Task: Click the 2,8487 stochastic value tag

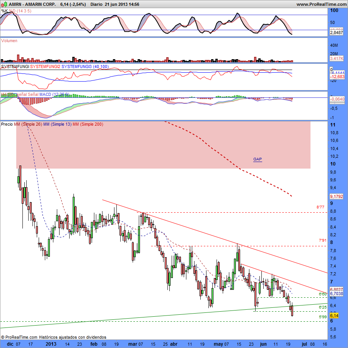Action: 336,32
